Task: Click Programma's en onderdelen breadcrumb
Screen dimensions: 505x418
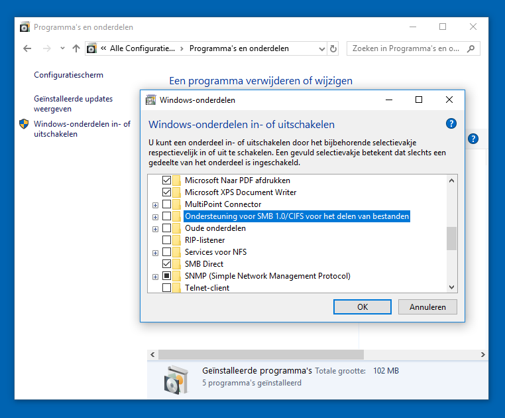Action: [239, 48]
